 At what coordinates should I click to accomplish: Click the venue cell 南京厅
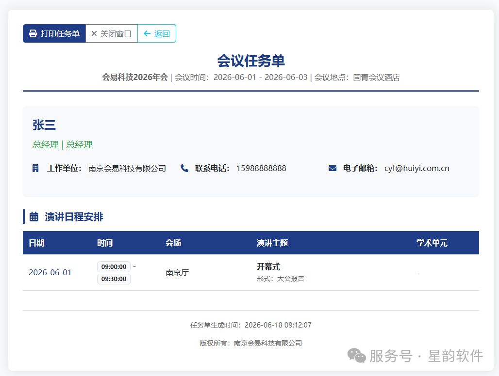click(x=177, y=272)
